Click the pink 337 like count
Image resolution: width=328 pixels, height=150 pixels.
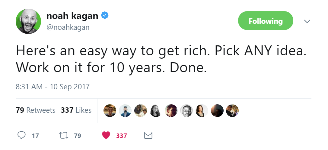tap(121, 136)
